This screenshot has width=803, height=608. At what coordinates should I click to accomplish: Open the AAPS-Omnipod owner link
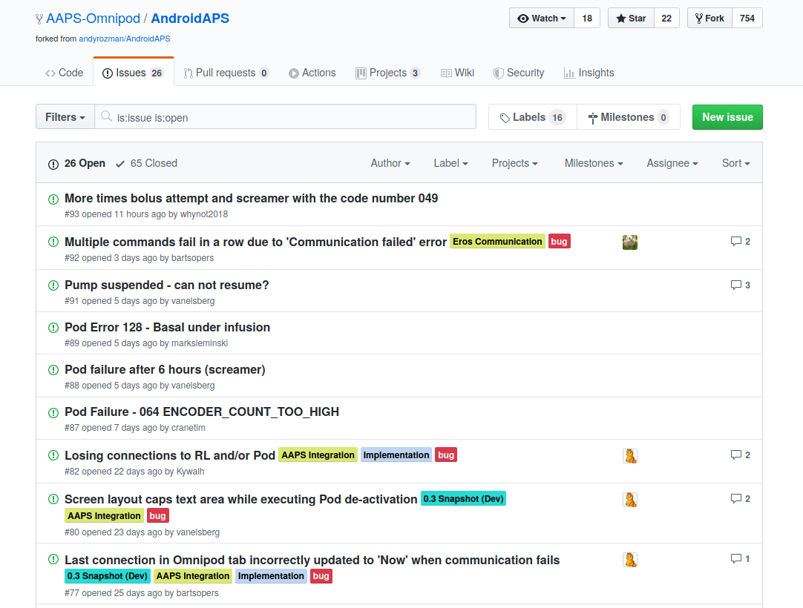tap(93, 19)
